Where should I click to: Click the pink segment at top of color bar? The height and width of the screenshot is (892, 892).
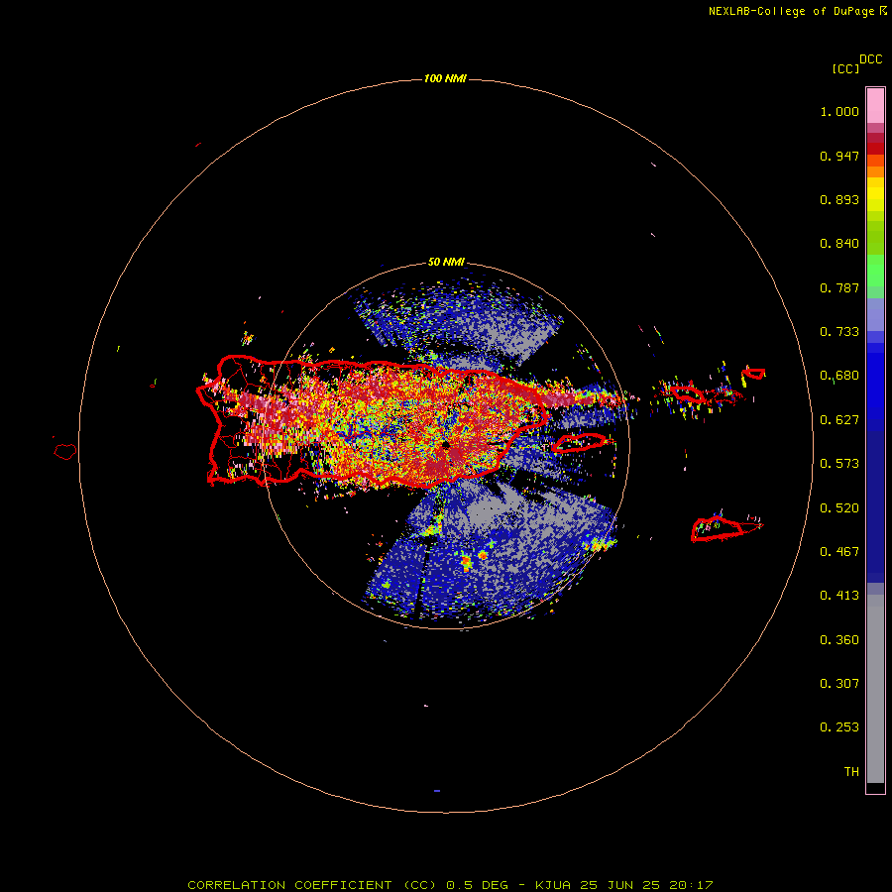click(x=875, y=106)
